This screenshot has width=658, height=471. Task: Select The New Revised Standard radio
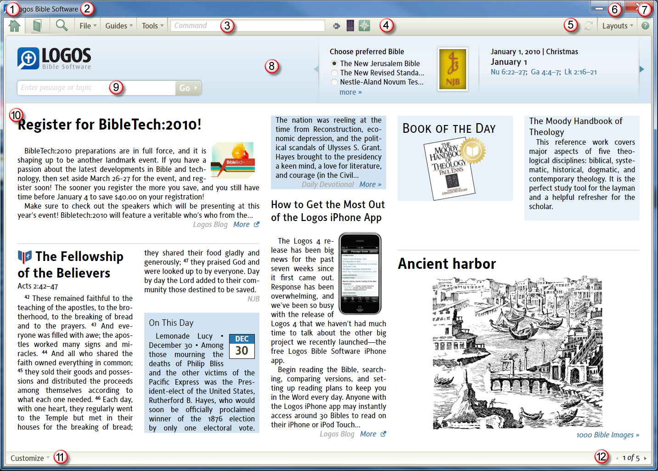point(334,73)
